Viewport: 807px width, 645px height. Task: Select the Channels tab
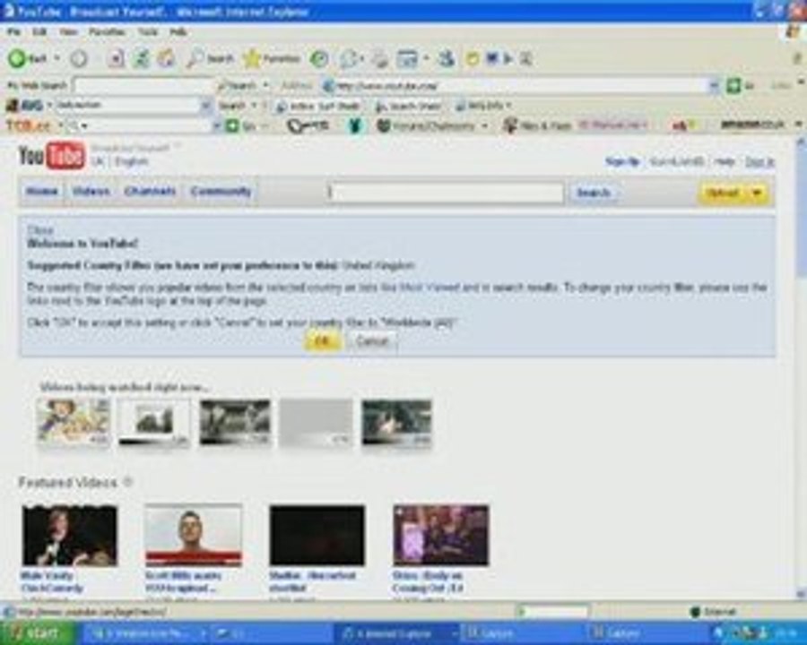click(150, 192)
